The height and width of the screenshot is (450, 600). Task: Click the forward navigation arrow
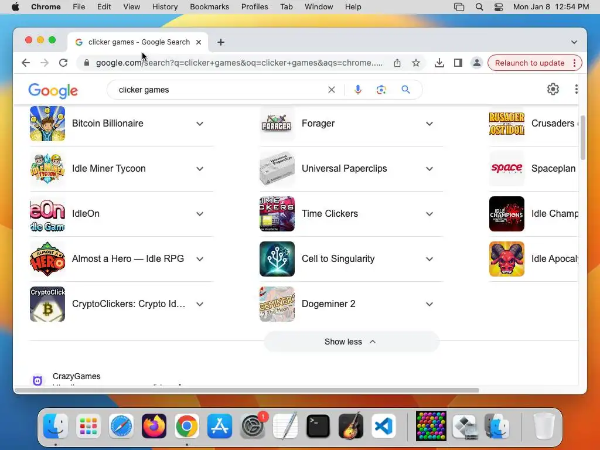[45, 63]
